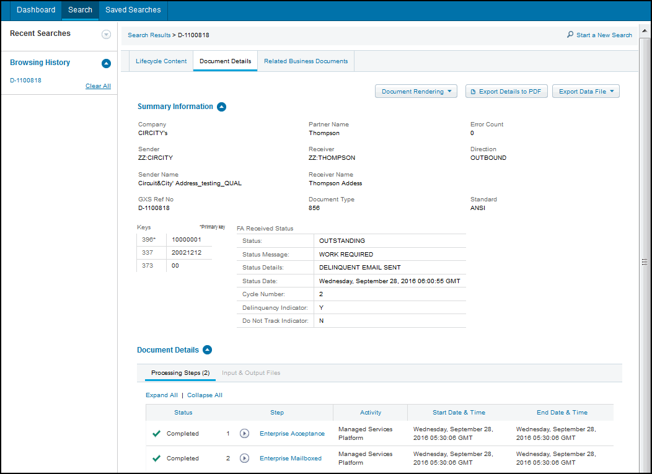
Task: Open the Enterprise Acceptance step link
Action: pos(293,434)
